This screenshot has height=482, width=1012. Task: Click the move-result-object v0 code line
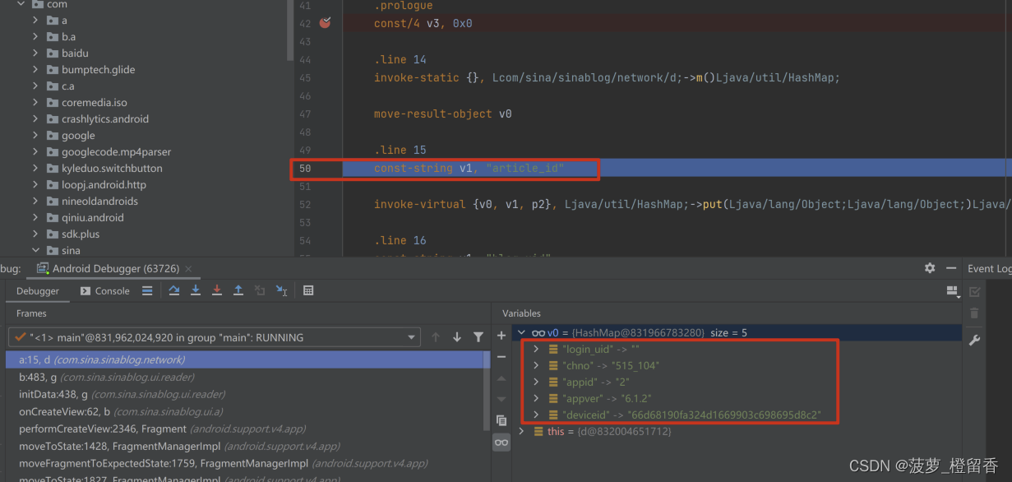(442, 114)
